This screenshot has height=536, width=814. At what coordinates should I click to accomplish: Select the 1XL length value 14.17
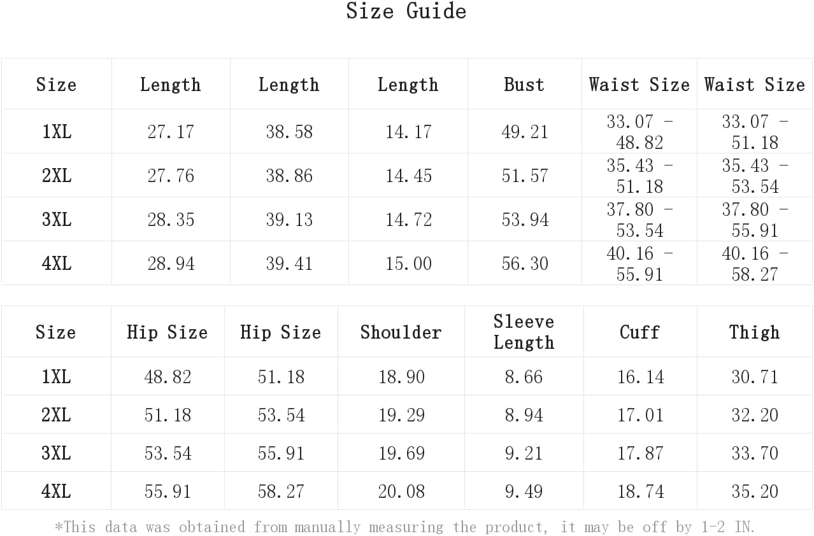click(x=408, y=132)
